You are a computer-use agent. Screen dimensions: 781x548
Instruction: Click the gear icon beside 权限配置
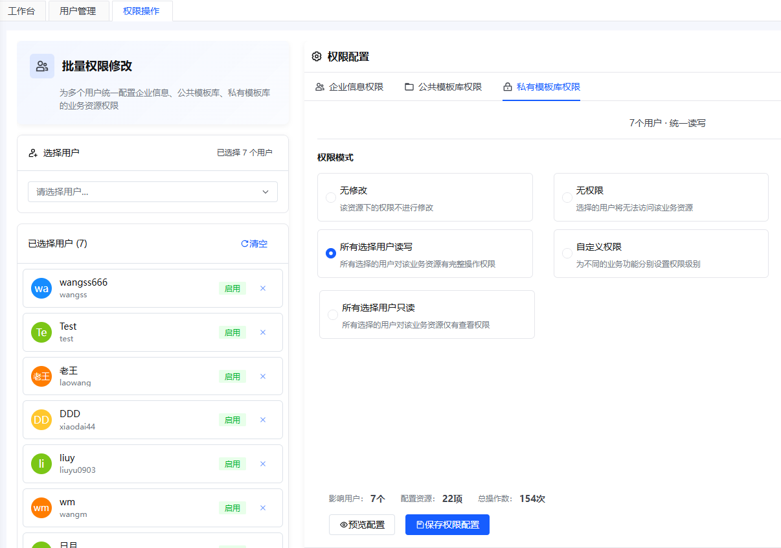(x=316, y=56)
